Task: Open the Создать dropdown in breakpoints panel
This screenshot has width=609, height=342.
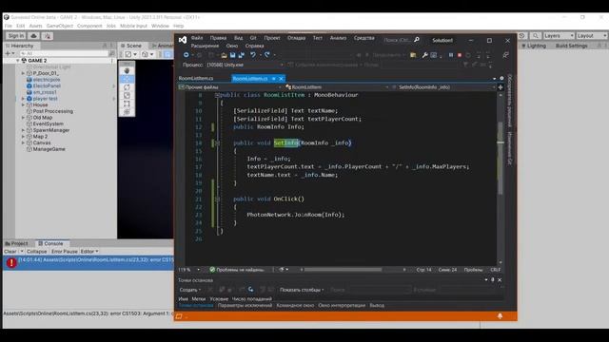Action: pos(190,290)
